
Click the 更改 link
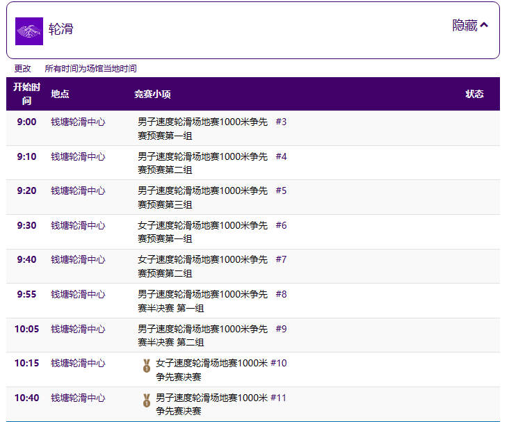coord(22,69)
